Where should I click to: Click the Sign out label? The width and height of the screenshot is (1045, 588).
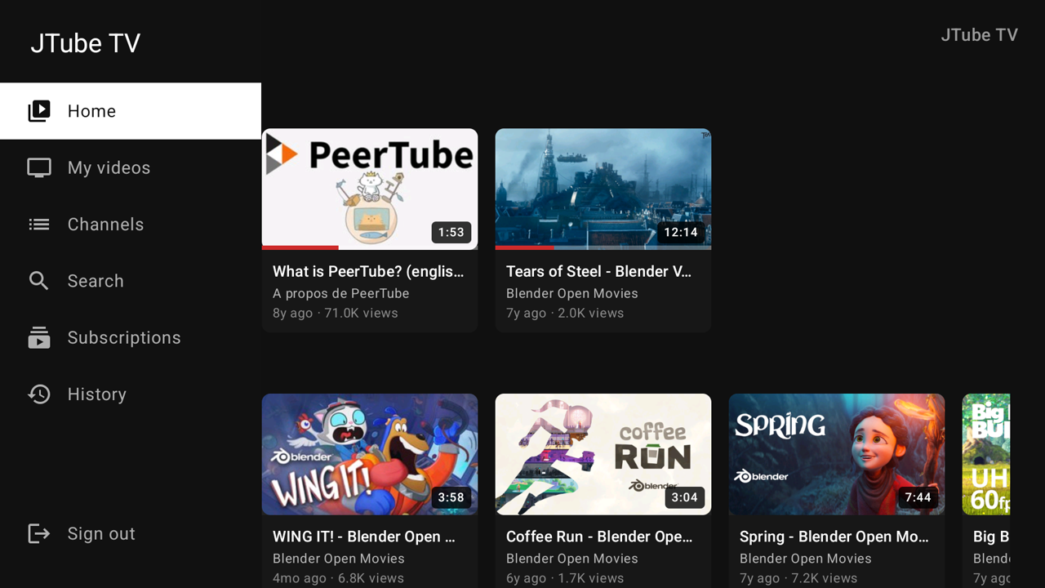tap(101, 534)
